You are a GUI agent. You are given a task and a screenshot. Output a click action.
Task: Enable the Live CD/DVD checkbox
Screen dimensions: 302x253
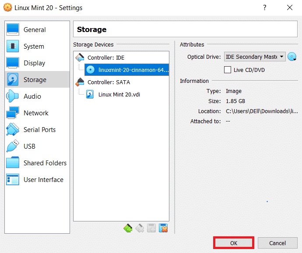click(x=228, y=70)
